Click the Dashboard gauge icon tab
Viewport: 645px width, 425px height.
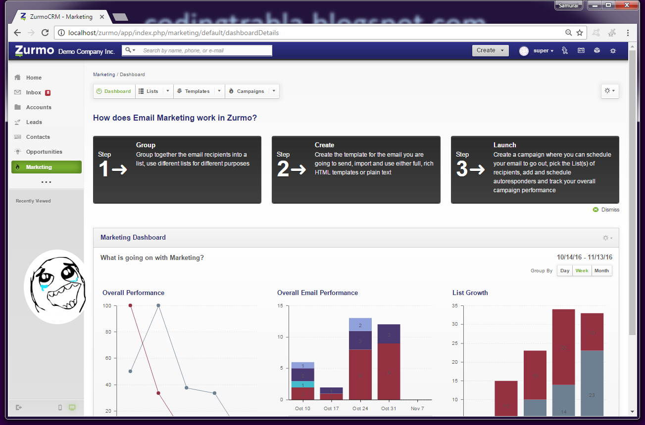click(x=99, y=91)
